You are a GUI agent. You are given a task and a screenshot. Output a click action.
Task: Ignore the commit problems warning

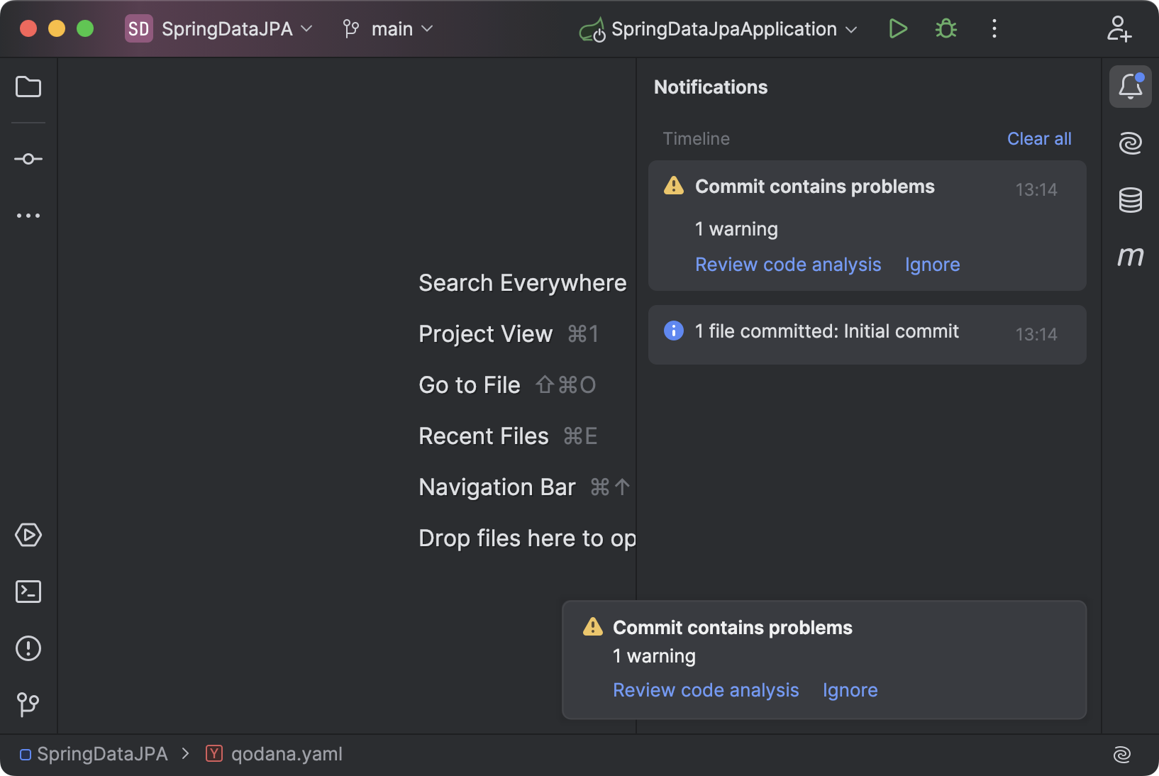tap(932, 264)
